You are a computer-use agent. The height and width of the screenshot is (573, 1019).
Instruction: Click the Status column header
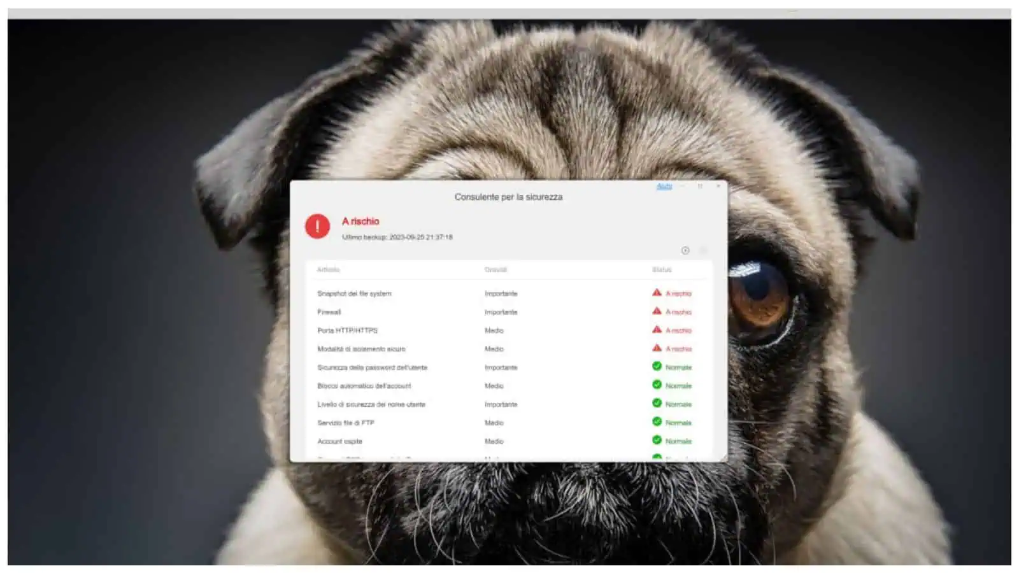[662, 269]
